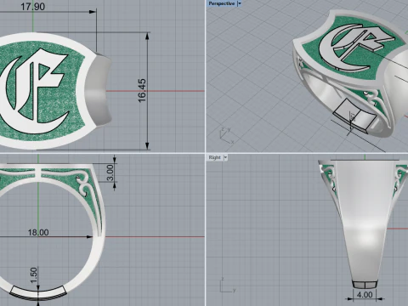Screen dimensions: 408x306
Task: Click the ring shank in Right viewport
Action: point(365,224)
